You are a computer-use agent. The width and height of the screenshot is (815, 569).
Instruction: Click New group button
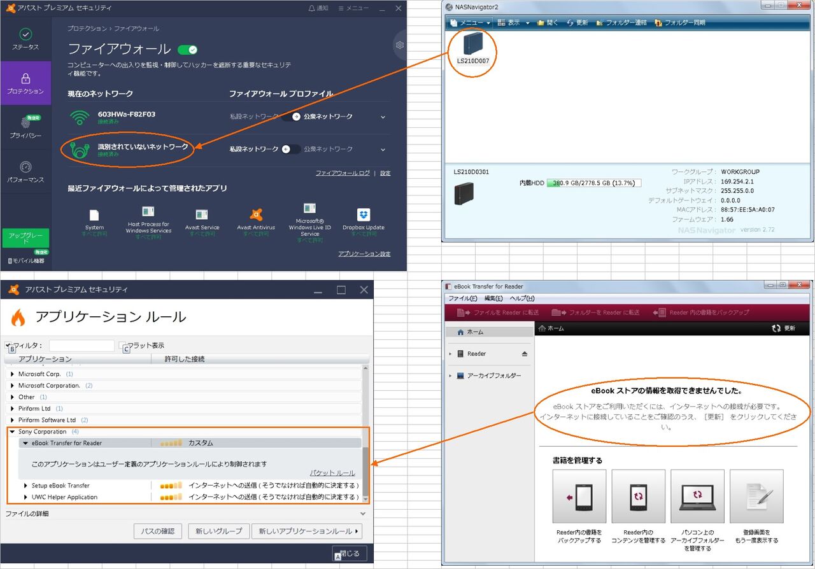click(219, 531)
